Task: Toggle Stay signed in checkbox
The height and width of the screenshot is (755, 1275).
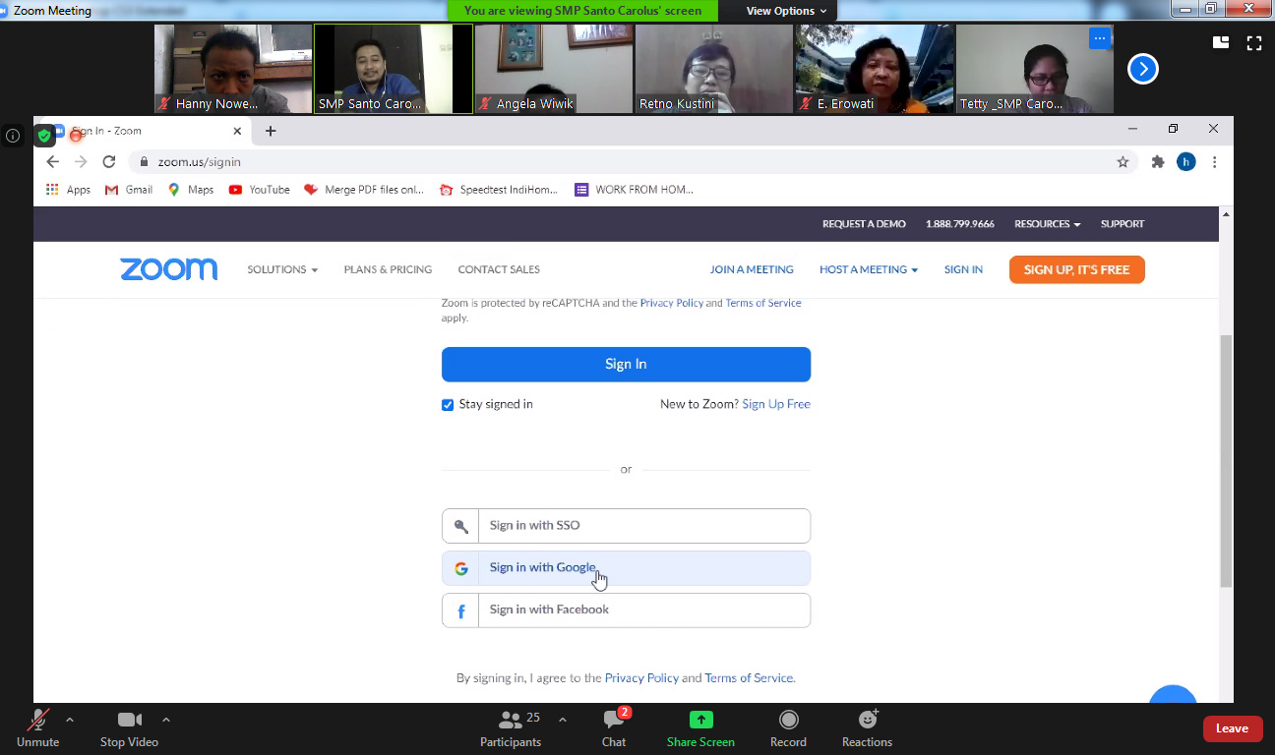Action: [448, 405]
